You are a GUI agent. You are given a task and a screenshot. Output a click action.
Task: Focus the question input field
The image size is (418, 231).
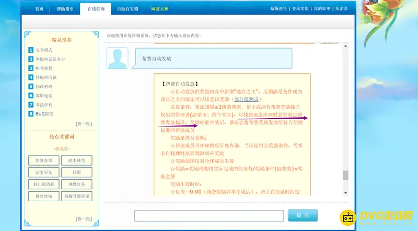pos(208,216)
